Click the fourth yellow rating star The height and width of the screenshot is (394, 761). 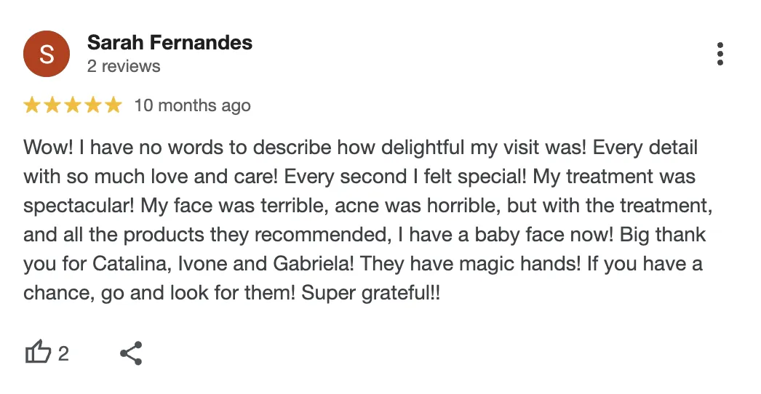pyautogui.click(x=93, y=105)
